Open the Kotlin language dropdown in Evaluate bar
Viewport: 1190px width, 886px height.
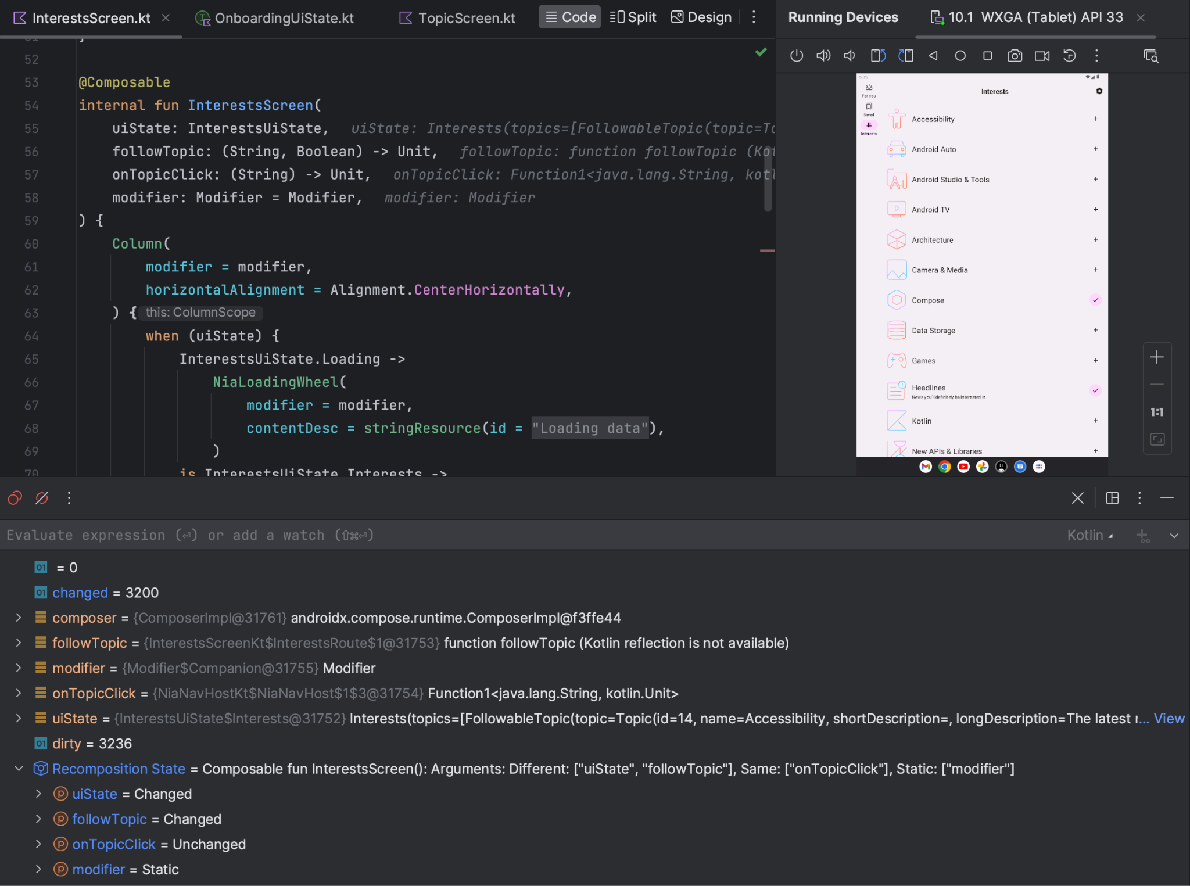point(1091,535)
